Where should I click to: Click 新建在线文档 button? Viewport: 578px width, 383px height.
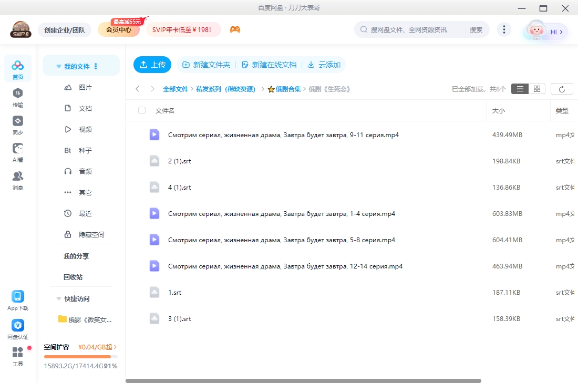click(269, 65)
